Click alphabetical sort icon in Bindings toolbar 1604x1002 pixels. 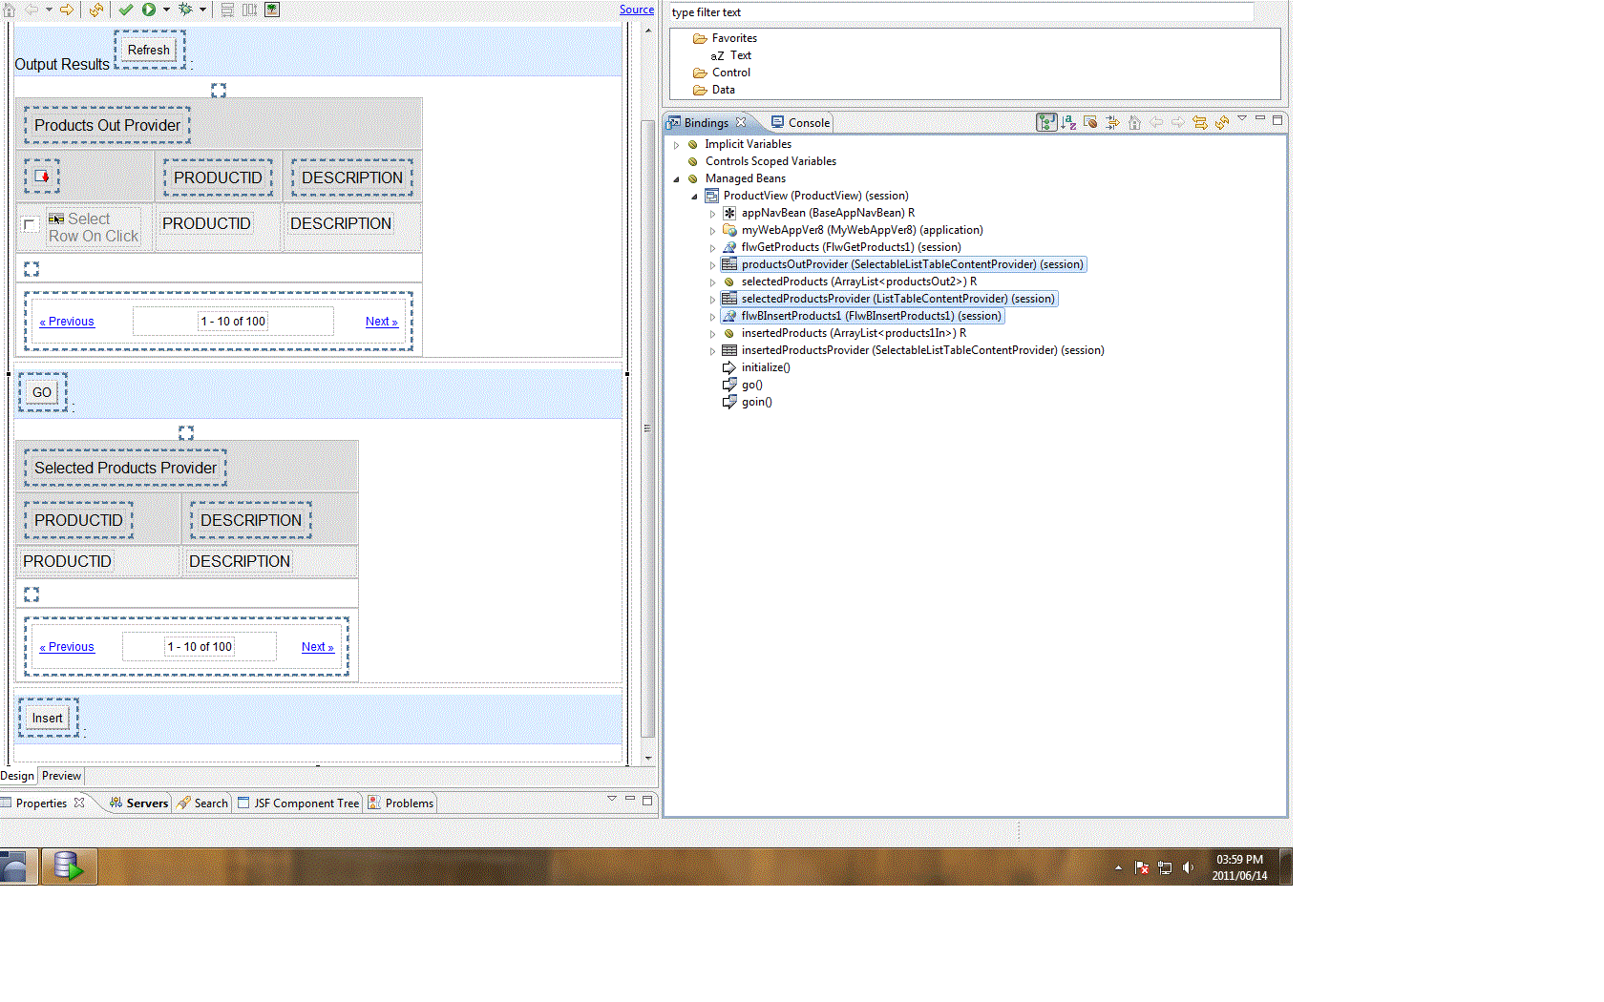[x=1068, y=122]
